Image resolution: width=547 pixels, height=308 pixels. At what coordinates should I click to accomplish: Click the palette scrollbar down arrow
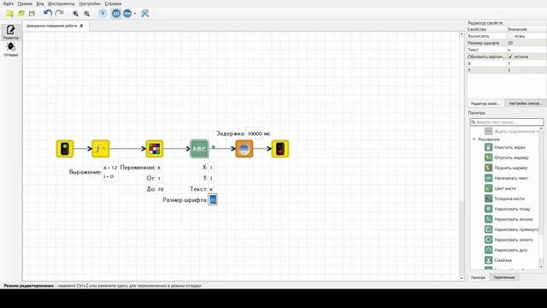tap(541, 267)
